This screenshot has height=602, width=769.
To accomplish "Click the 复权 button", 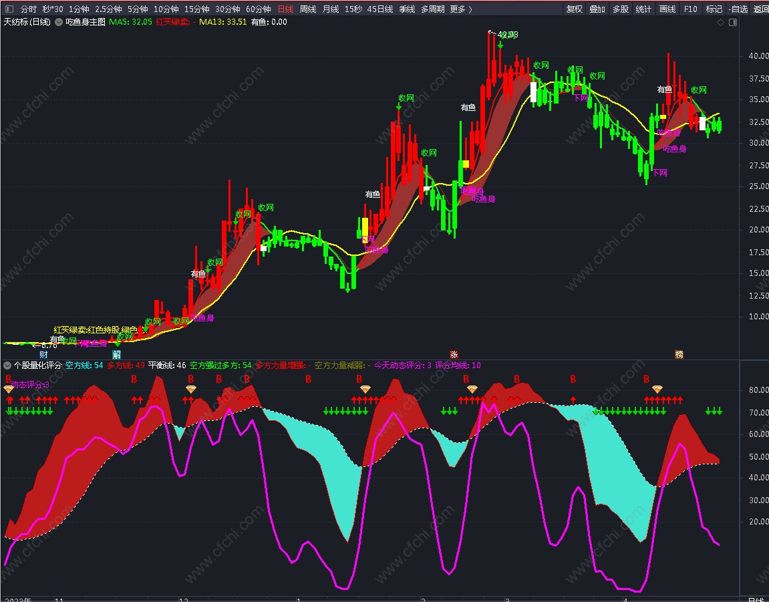I will (x=575, y=9).
